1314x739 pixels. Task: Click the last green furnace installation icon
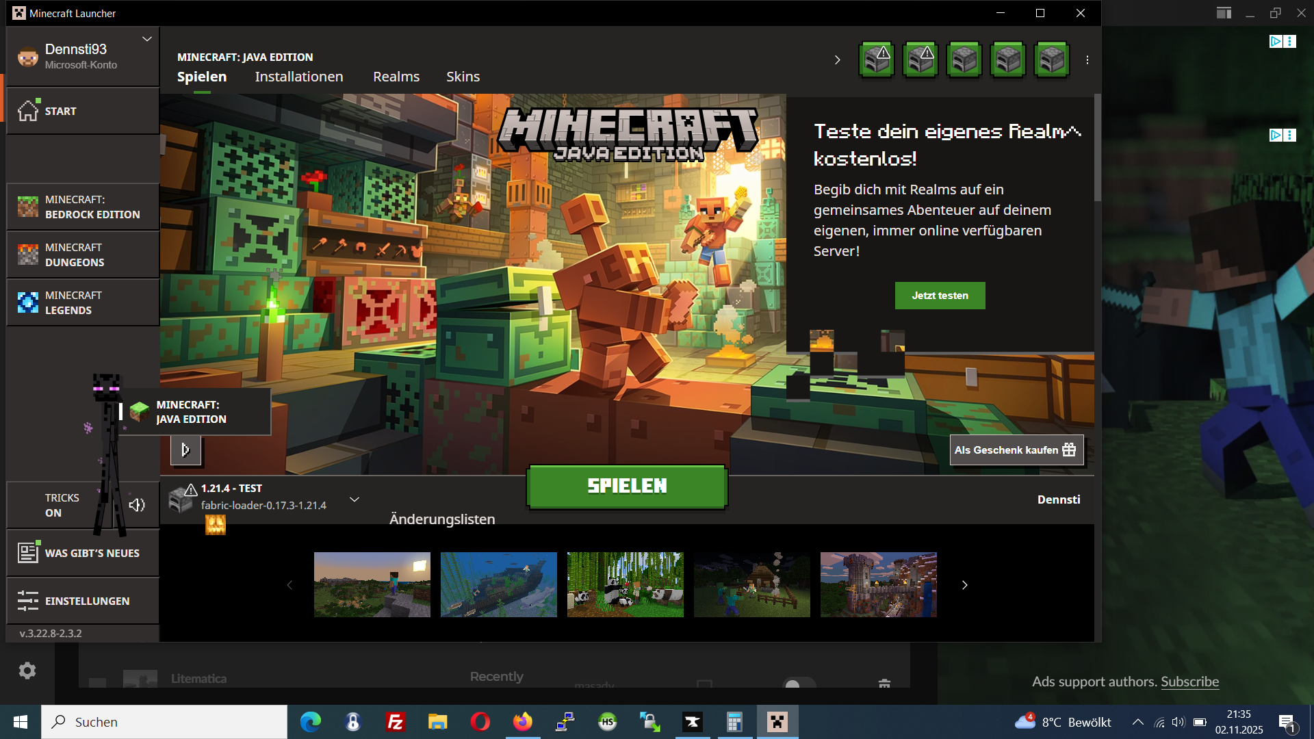point(1052,60)
